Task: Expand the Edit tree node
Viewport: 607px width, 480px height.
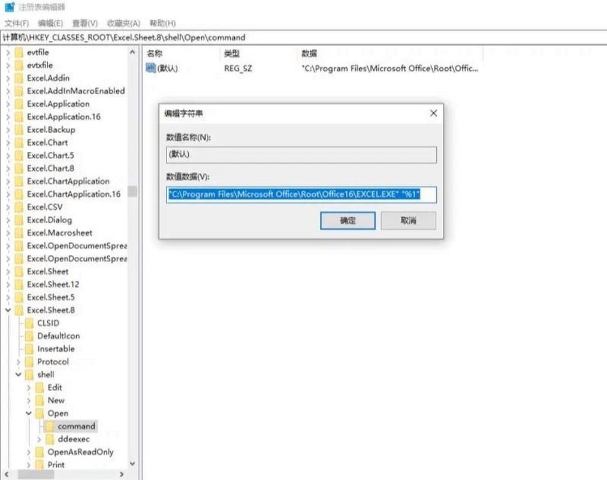Action: pos(29,388)
